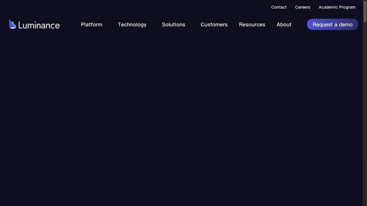The image size is (367, 206).
Task: Click the Luminance logo
Action: 34,25
